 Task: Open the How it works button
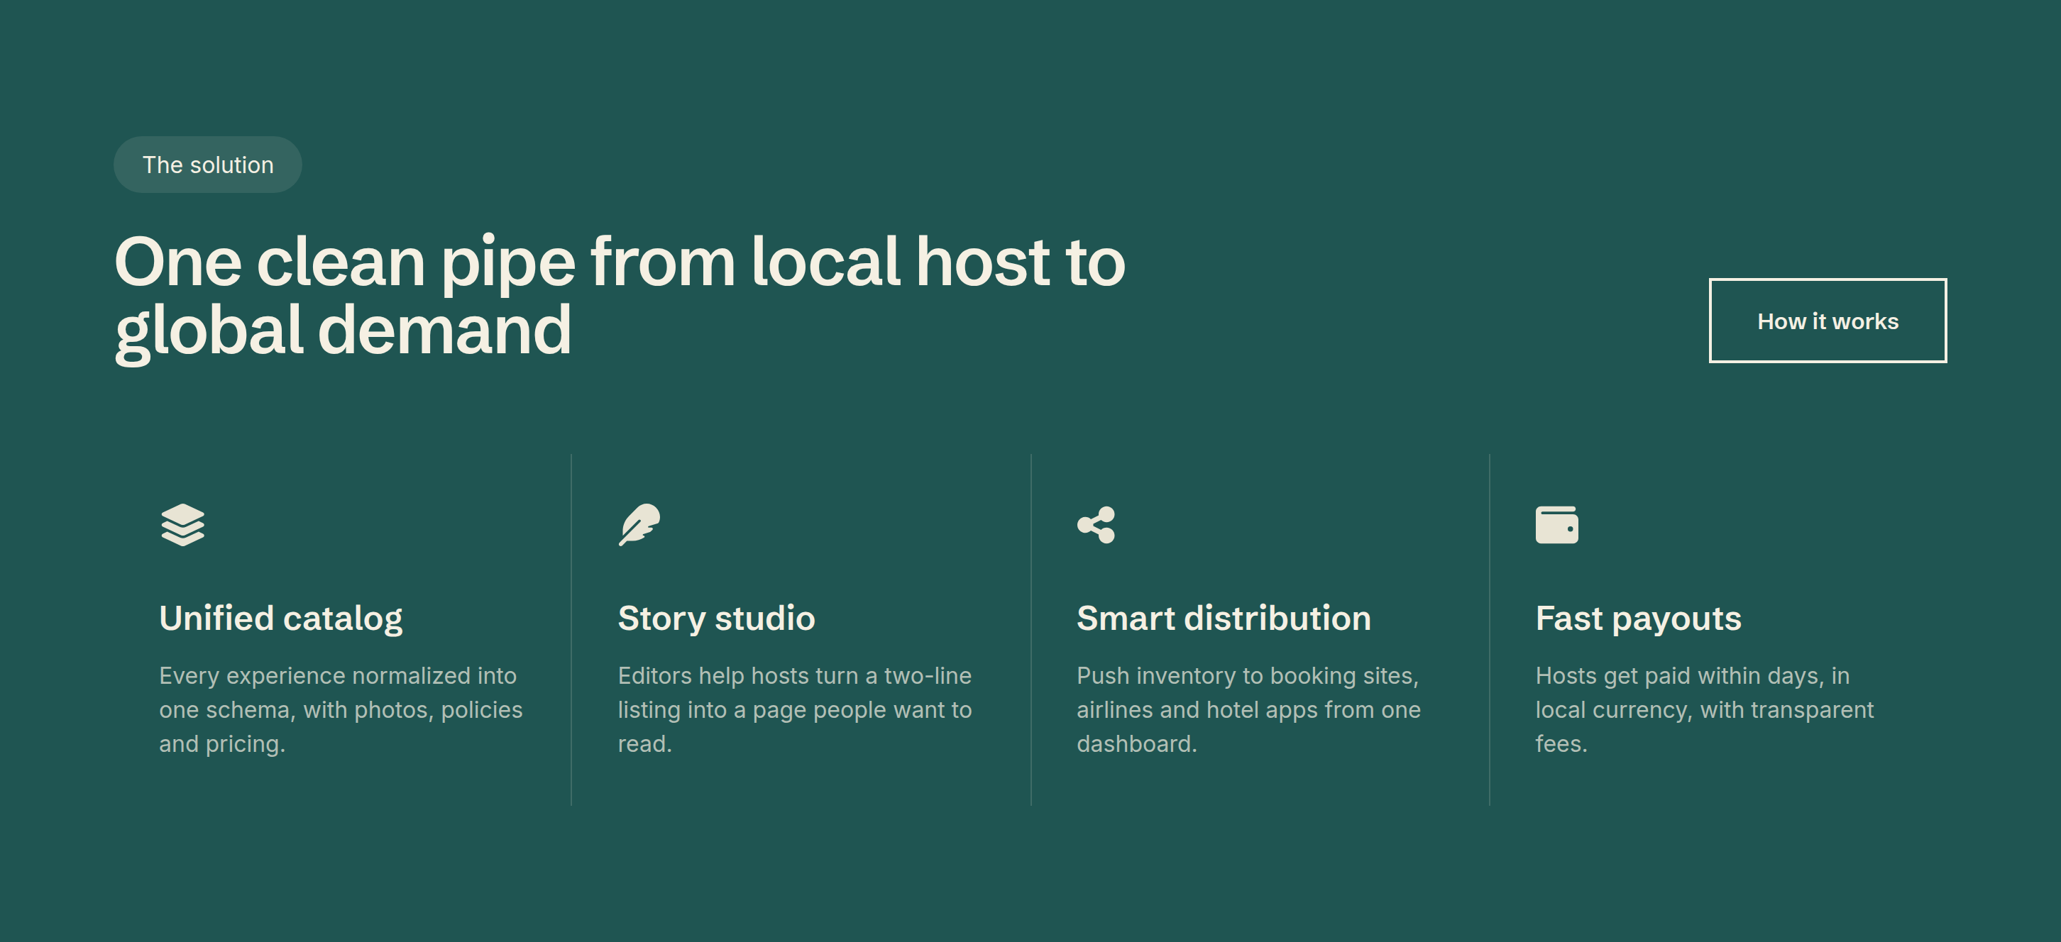tap(1828, 321)
